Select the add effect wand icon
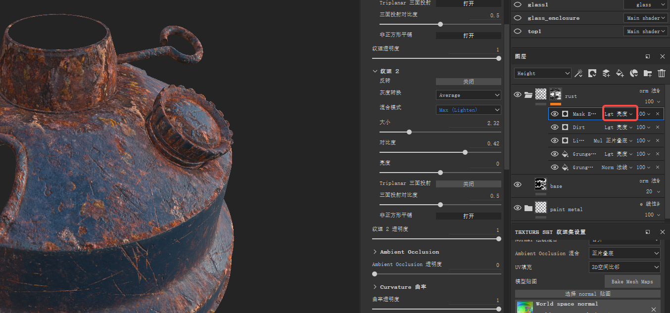 coord(578,73)
